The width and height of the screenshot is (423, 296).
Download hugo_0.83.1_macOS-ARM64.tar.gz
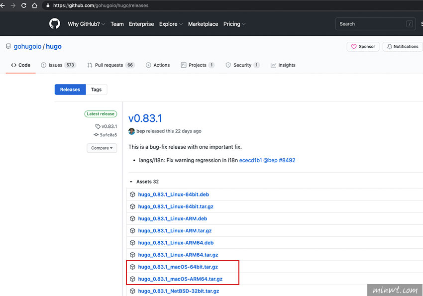pos(180,279)
